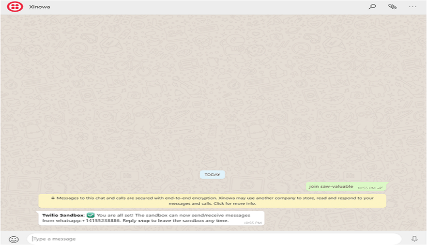This screenshot has width=427, height=245.
Task: Click the TODAY date label
Action: 212,175
